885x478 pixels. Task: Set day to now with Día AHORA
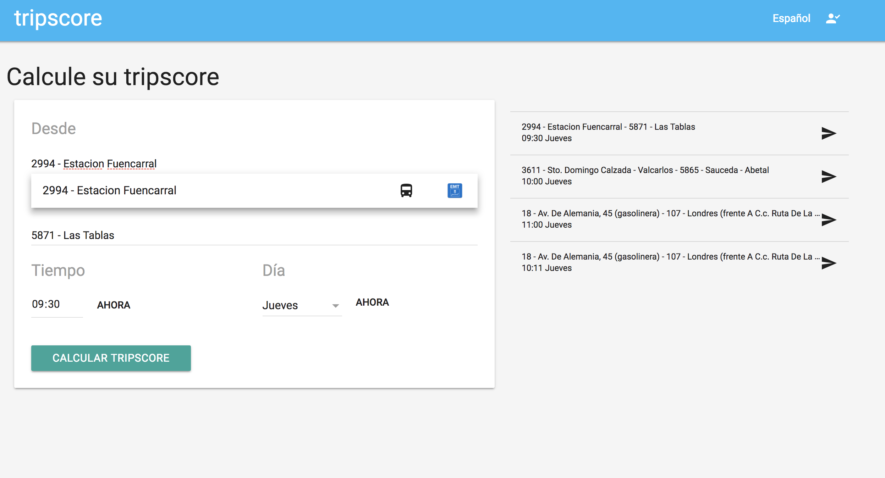[372, 302]
